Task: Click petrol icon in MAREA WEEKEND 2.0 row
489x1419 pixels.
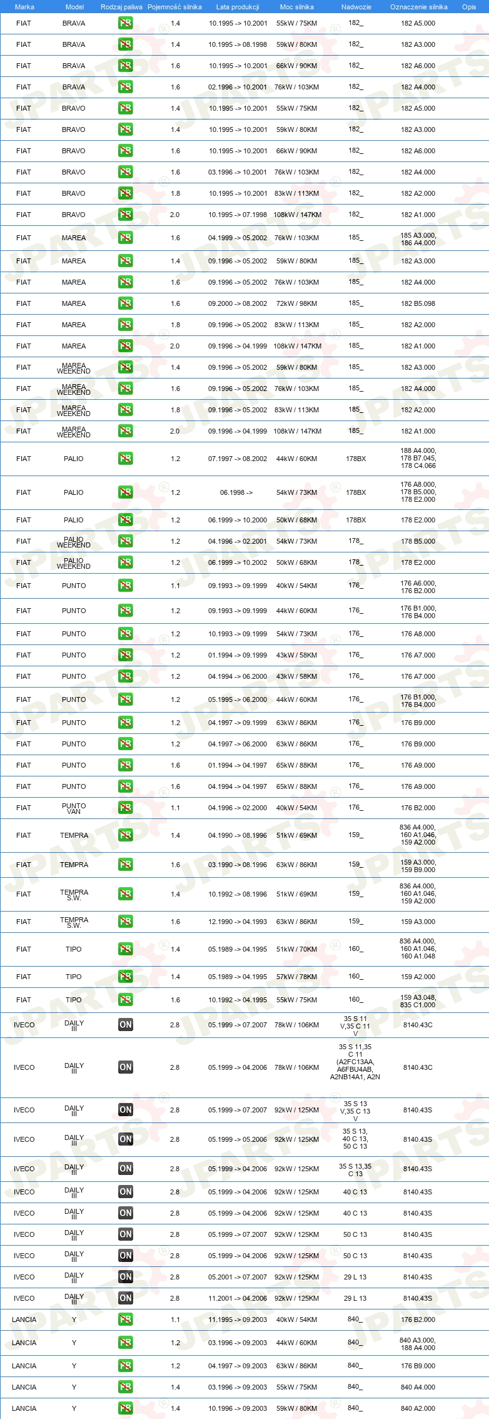Action: [125, 431]
